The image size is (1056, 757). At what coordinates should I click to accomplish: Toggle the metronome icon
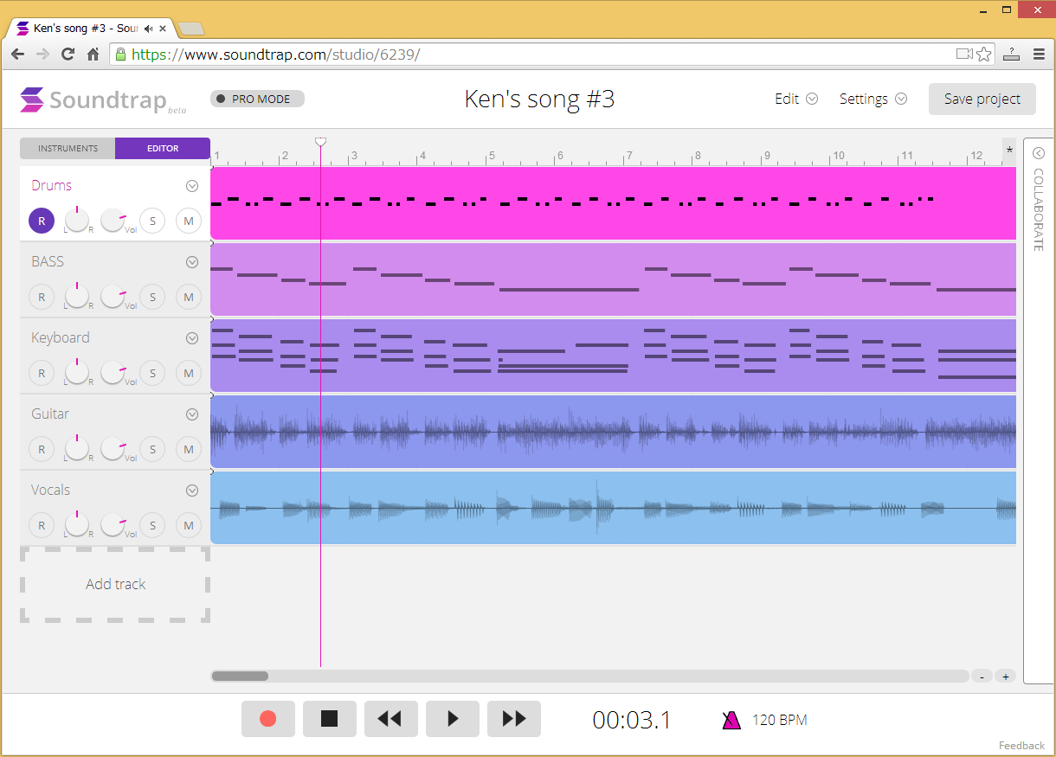pyautogui.click(x=731, y=720)
